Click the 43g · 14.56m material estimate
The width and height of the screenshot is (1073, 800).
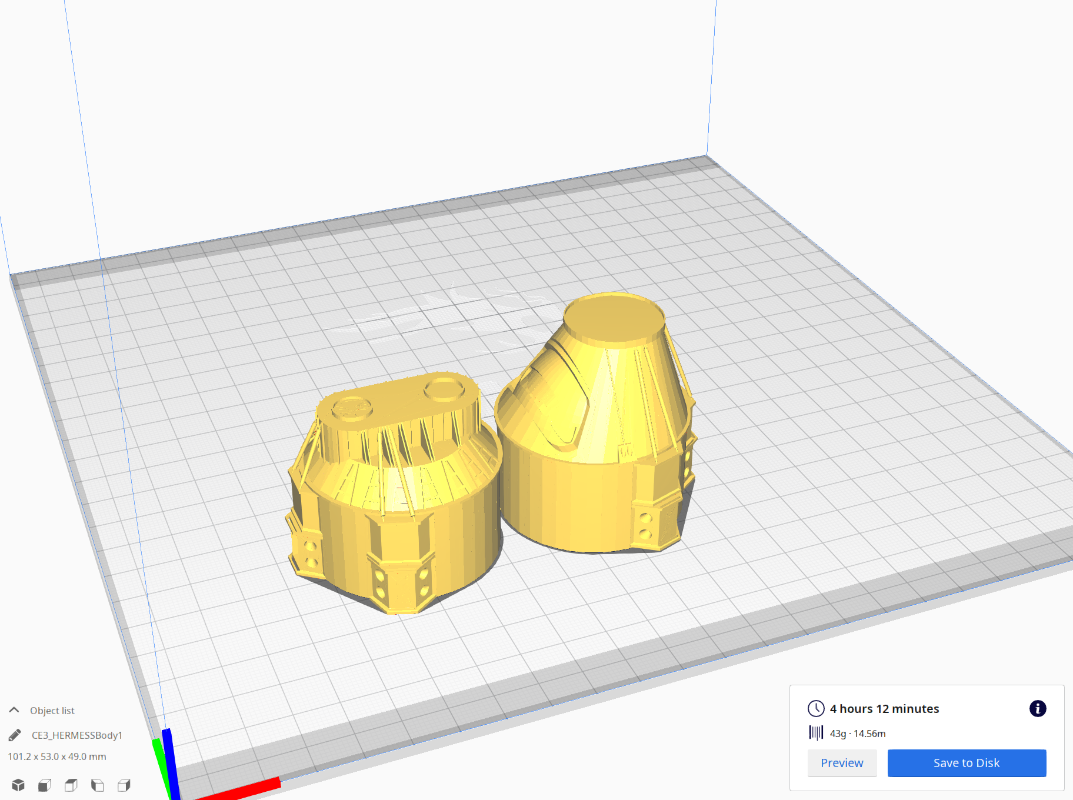[x=858, y=734]
